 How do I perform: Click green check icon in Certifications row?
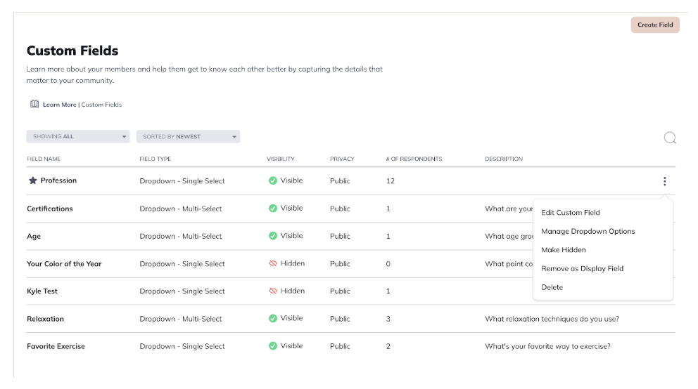click(273, 209)
